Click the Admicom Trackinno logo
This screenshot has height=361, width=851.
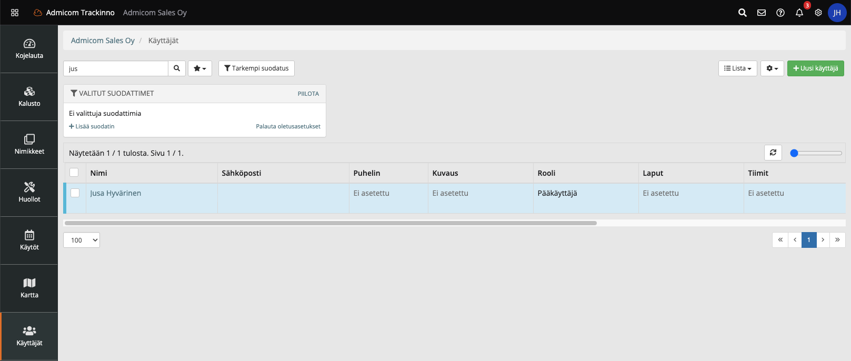[x=74, y=13]
